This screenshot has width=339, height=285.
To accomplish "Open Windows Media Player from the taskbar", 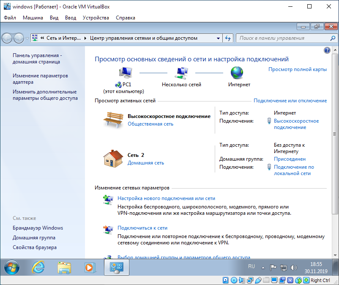I will coord(89,267).
